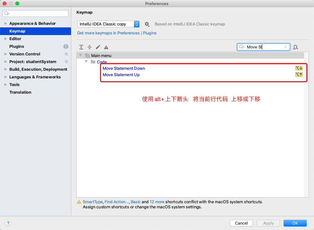Screen dimensions: 314x230
Task: Open the keymap scheme dropdown
Action: [108, 24]
